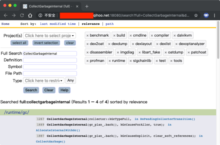220x145 pixels.
Task: Open a new tab with plus icon
Action: [87, 6]
